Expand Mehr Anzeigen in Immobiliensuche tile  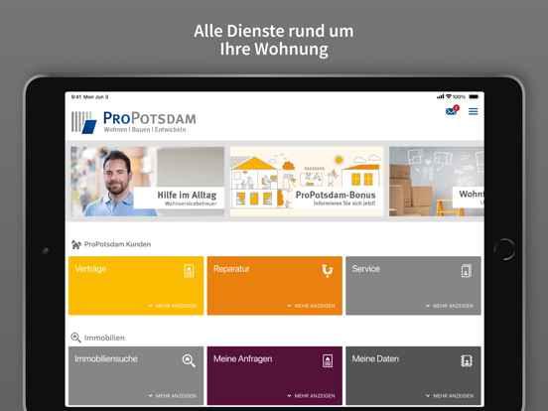(x=173, y=396)
